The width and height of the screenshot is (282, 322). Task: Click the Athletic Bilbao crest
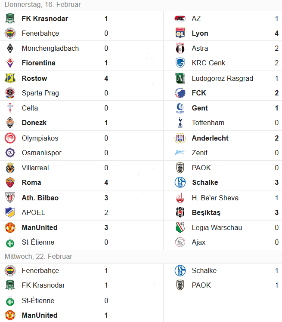[x=10, y=198]
